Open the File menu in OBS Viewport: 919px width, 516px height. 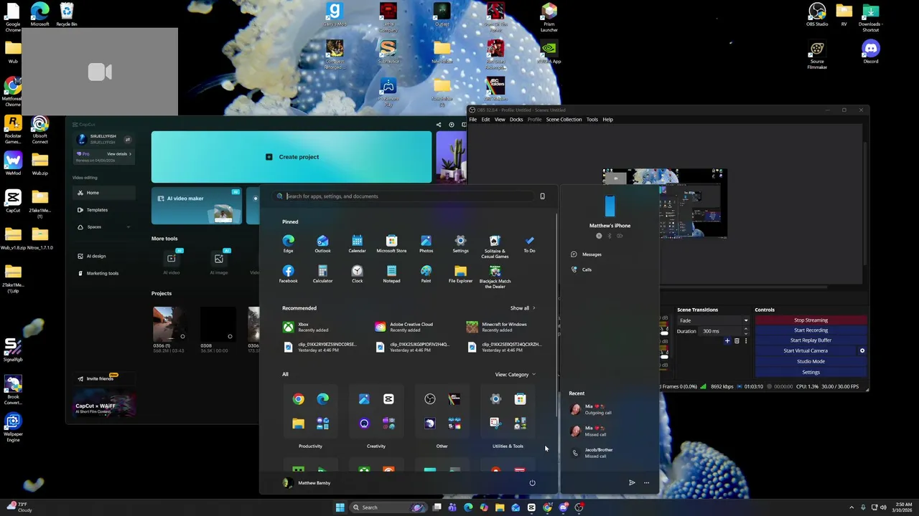pos(473,120)
